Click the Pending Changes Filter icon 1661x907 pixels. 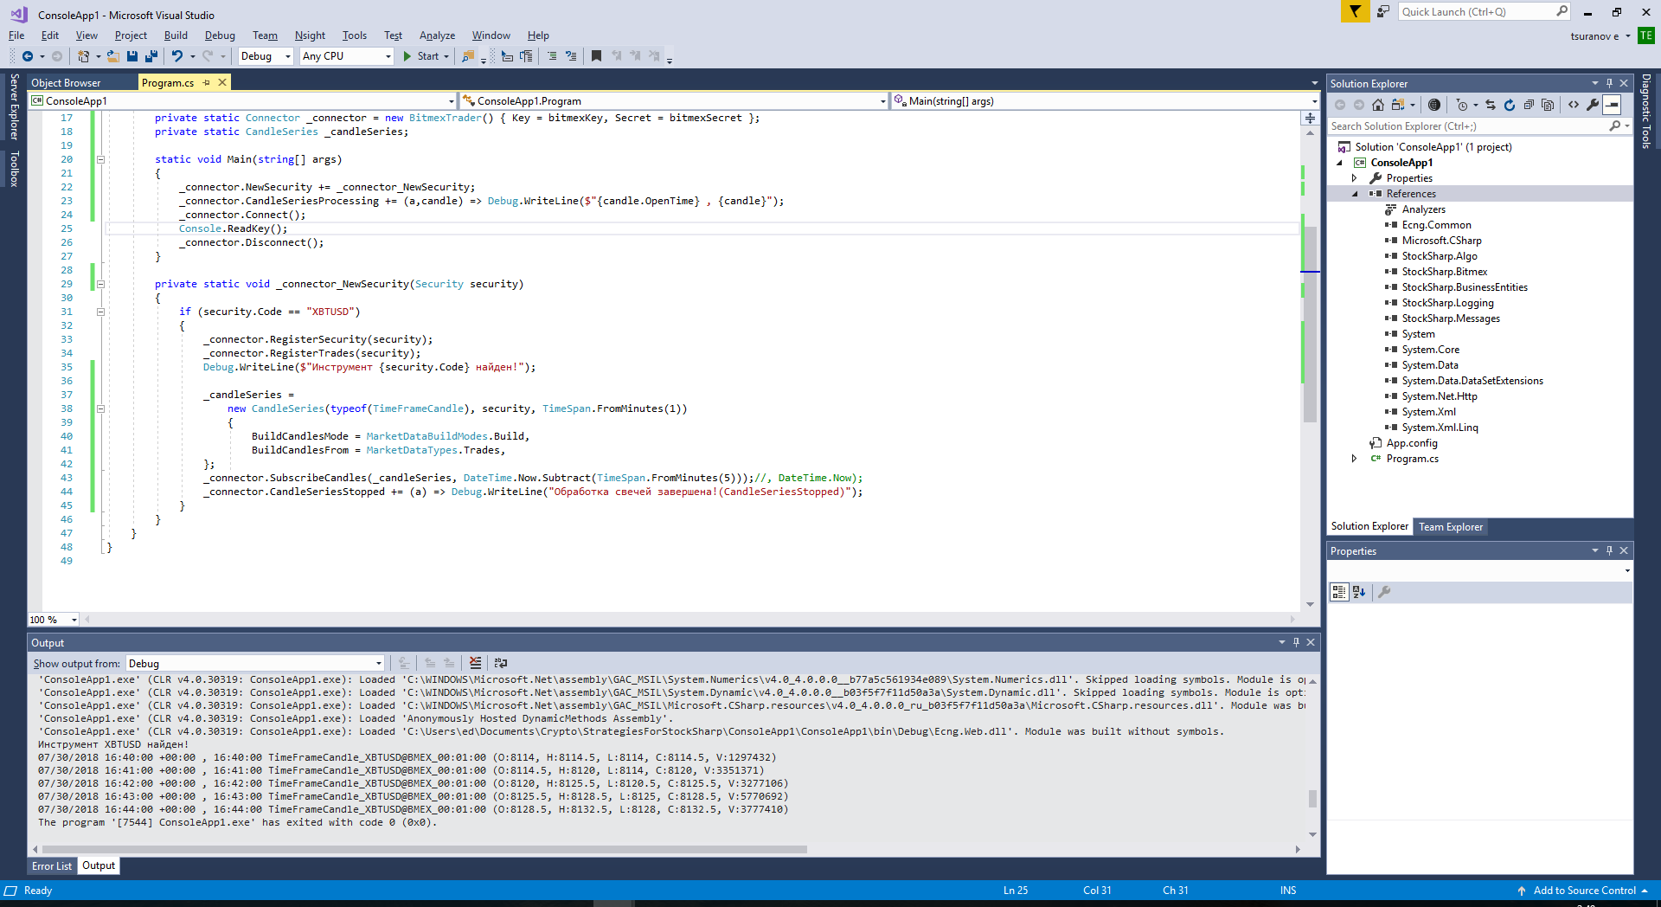pyautogui.click(x=1461, y=105)
